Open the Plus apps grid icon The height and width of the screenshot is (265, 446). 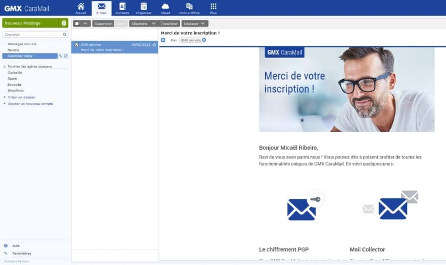pyautogui.click(x=213, y=8)
